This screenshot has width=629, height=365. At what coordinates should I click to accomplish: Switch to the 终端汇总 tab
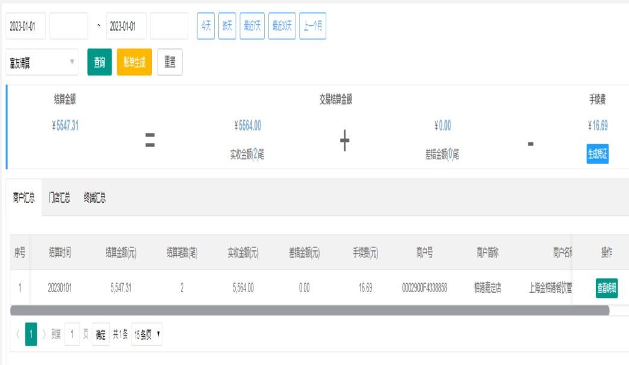pyautogui.click(x=95, y=198)
